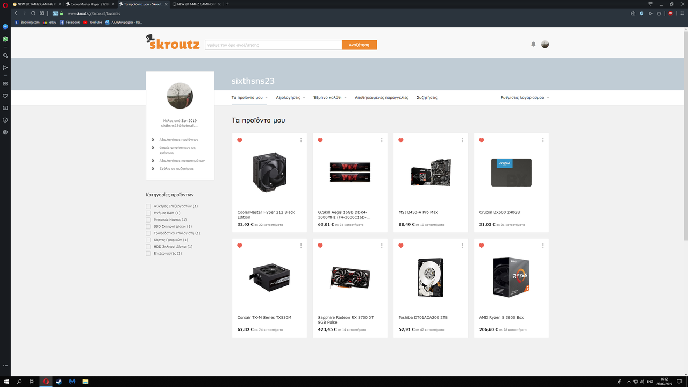688x387 pixels.
Task: Open the Sapphire Radeon RX 5700 XT product link
Action: pyautogui.click(x=346, y=320)
